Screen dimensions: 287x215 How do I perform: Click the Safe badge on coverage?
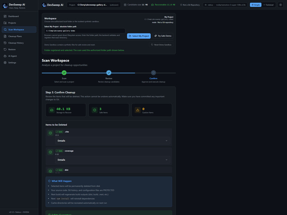[59, 151]
